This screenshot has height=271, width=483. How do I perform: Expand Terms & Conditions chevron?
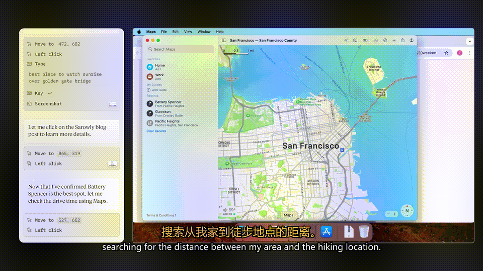click(175, 215)
